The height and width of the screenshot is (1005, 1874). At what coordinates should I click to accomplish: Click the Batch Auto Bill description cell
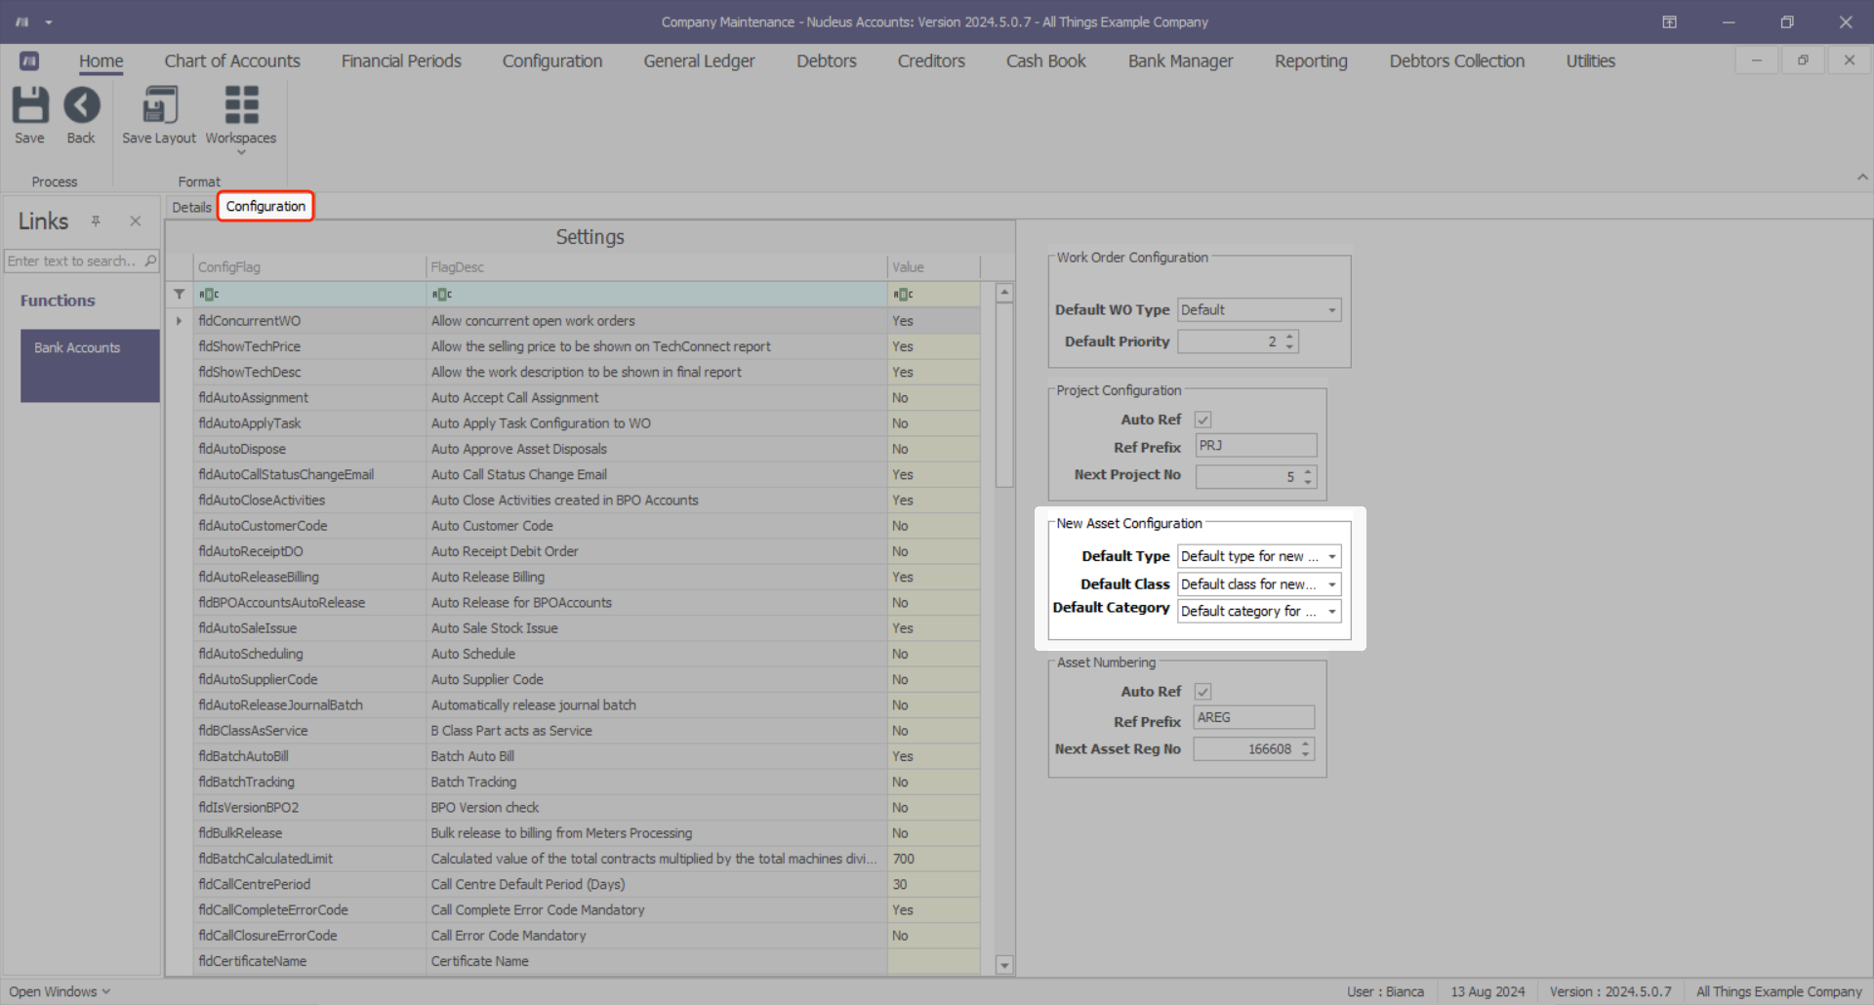click(657, 756)
